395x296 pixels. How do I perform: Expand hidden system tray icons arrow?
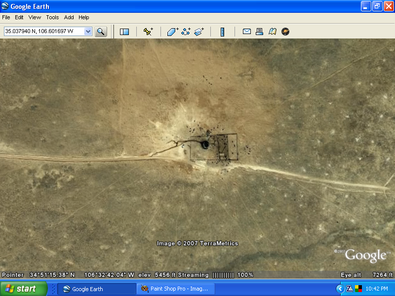coord(340,289)
